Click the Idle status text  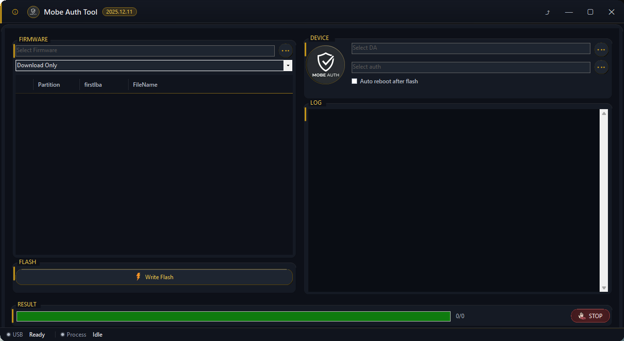click(x=97, y=335)
